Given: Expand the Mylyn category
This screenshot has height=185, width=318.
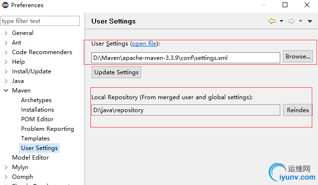Looking at the screenshot, I should click(x=6, y=167).
